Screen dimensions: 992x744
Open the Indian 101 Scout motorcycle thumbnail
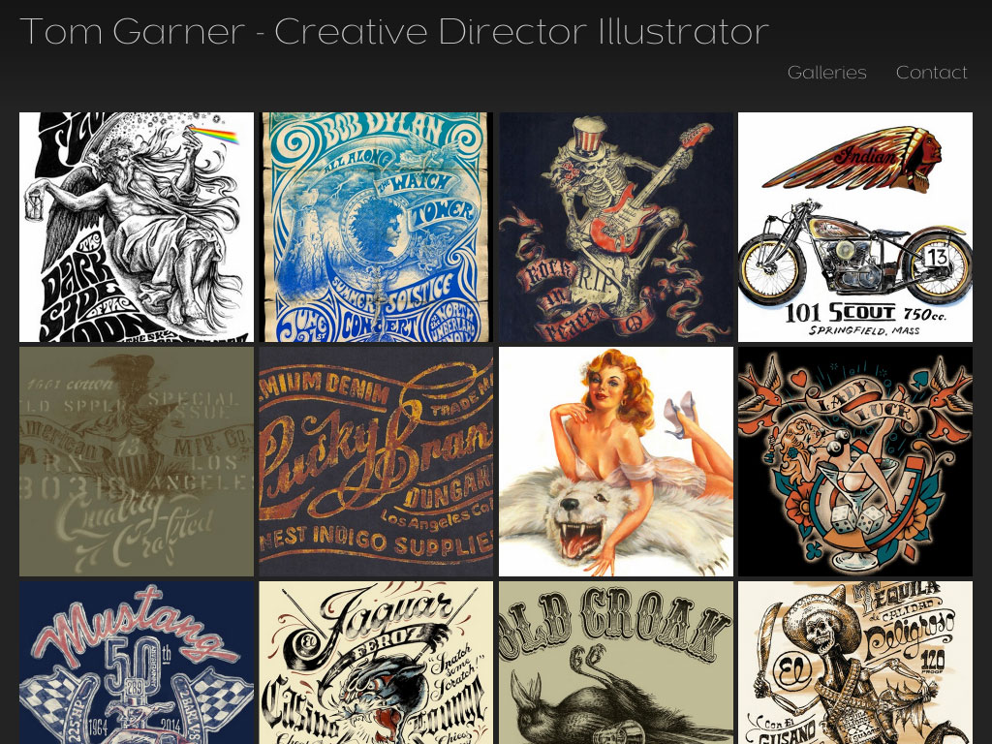click(x=855, y=227)
